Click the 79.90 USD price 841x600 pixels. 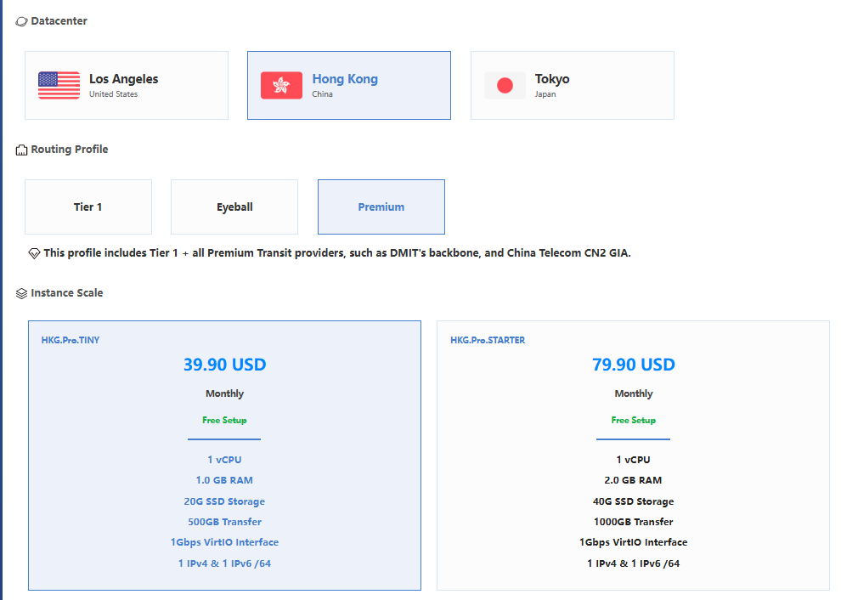[x=633, y=365]
